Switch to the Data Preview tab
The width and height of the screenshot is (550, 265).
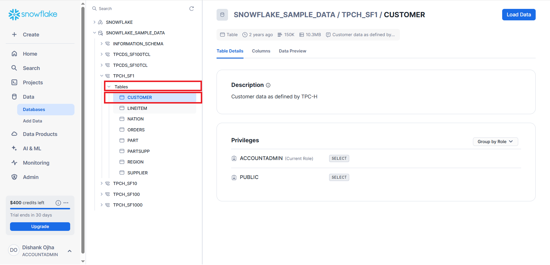(x=292, y=51)
